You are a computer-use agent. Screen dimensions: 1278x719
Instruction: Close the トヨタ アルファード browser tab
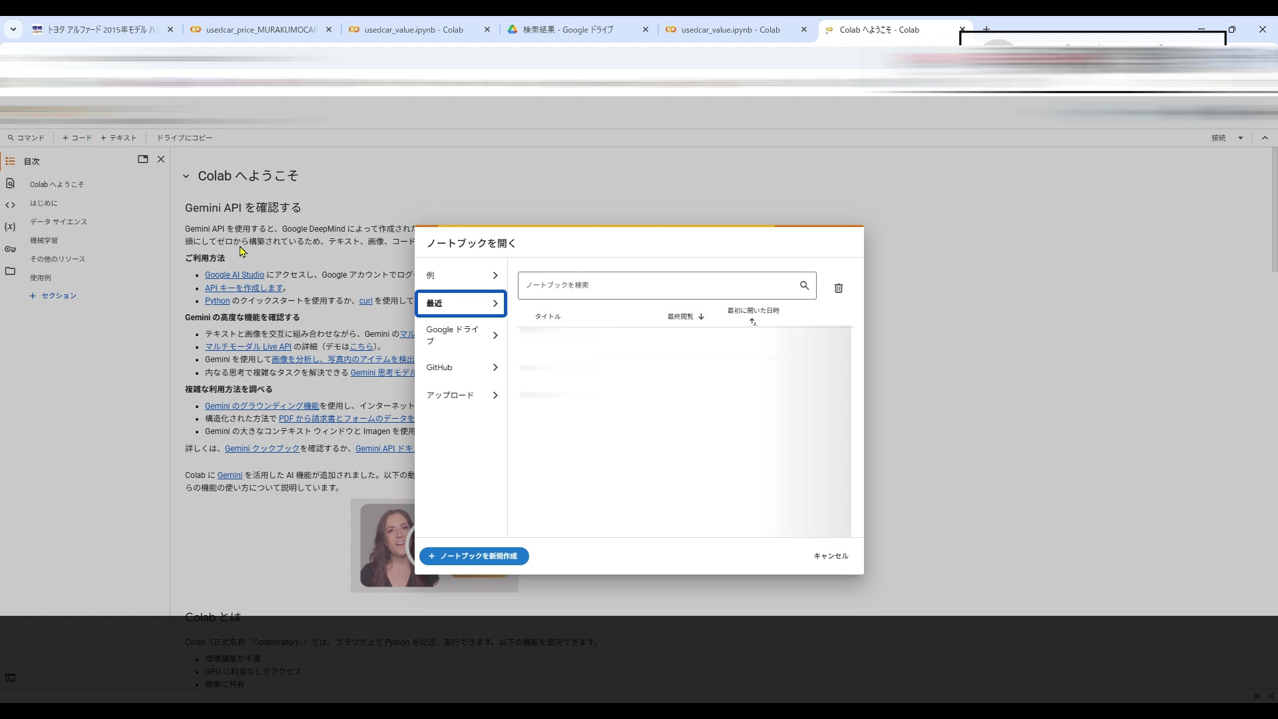tap(170, 29)
